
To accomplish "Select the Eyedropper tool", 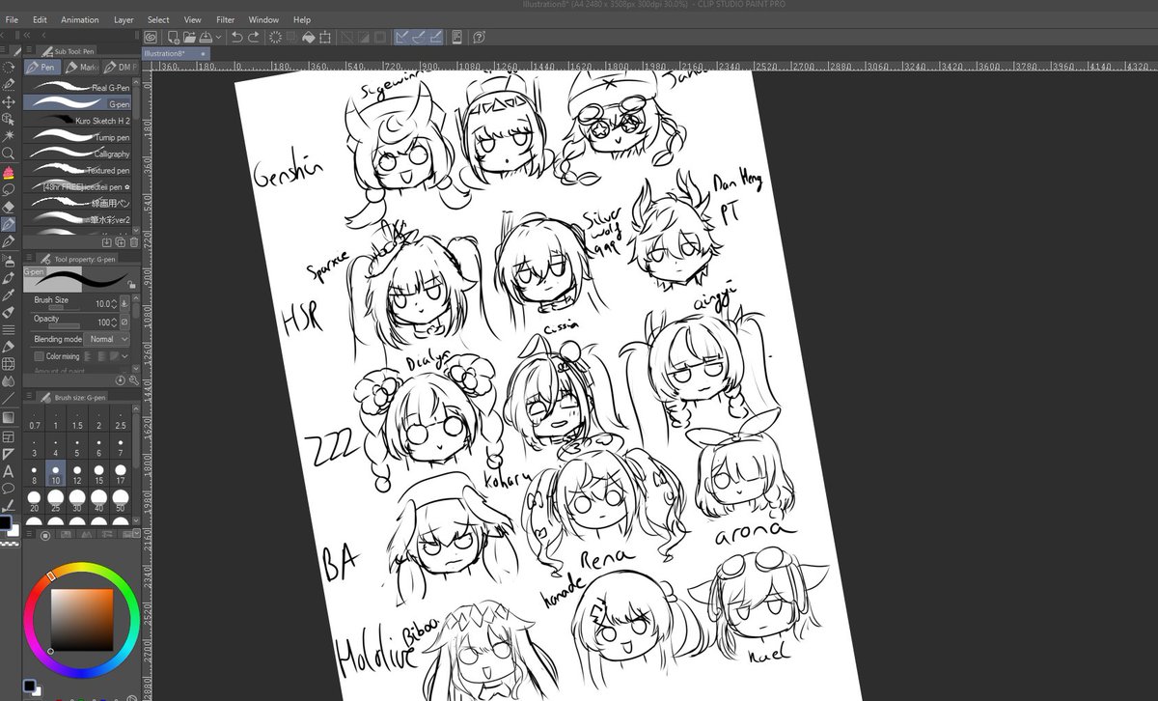I will pos(8,294).
